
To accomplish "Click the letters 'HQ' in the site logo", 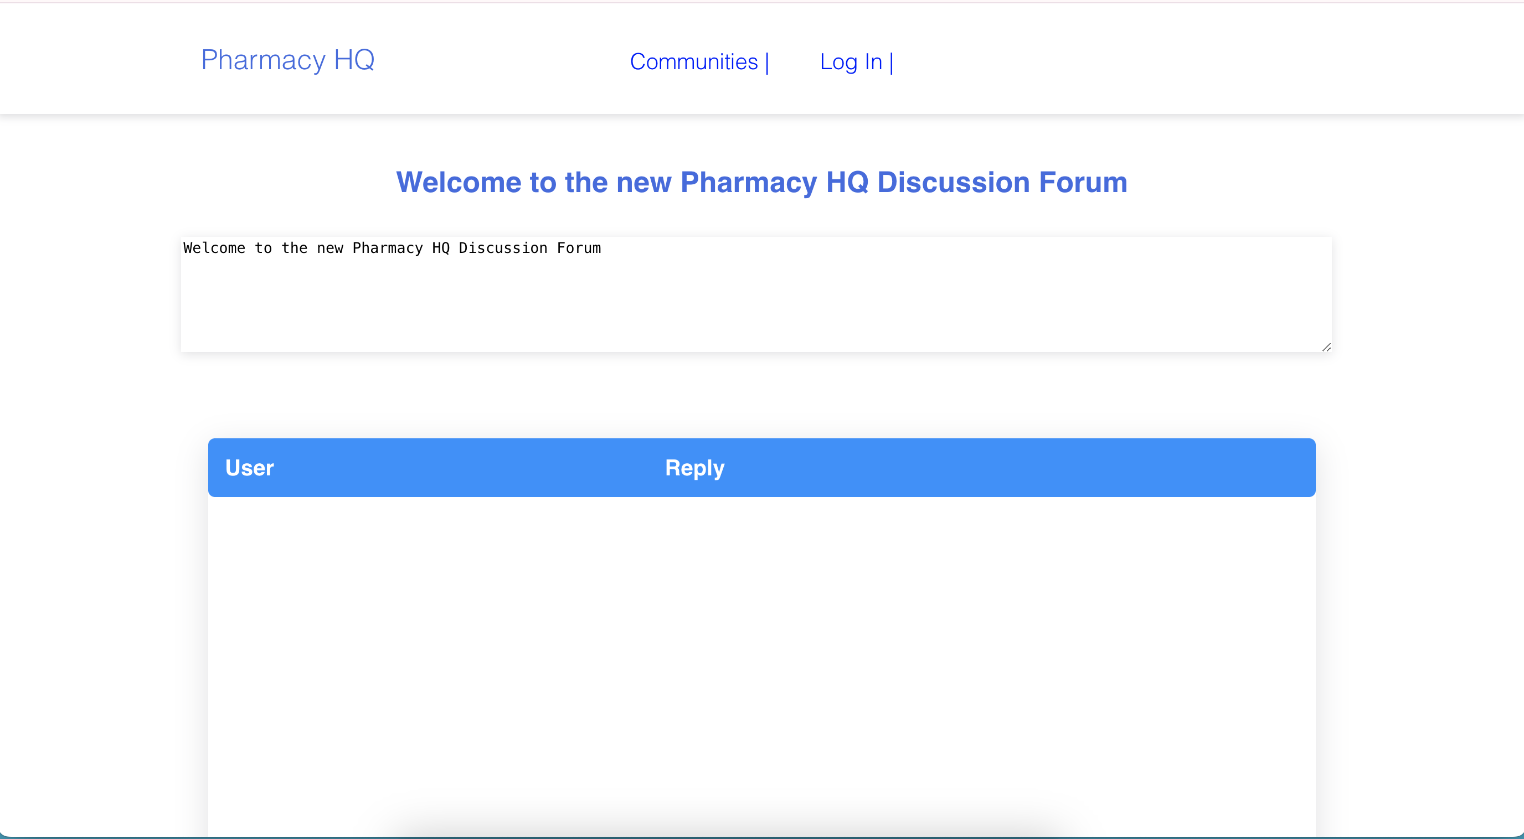I will [354, 60].
